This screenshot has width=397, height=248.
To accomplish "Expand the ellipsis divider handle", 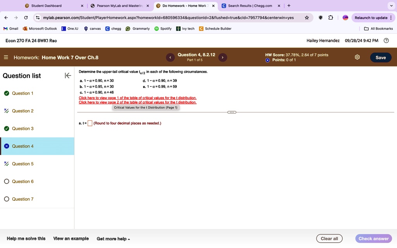I will click(232, 112).
